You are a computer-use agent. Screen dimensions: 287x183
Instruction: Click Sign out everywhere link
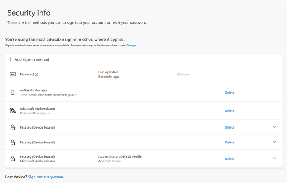45,177
